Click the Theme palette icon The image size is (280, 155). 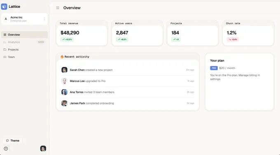(x=7, y=141)
